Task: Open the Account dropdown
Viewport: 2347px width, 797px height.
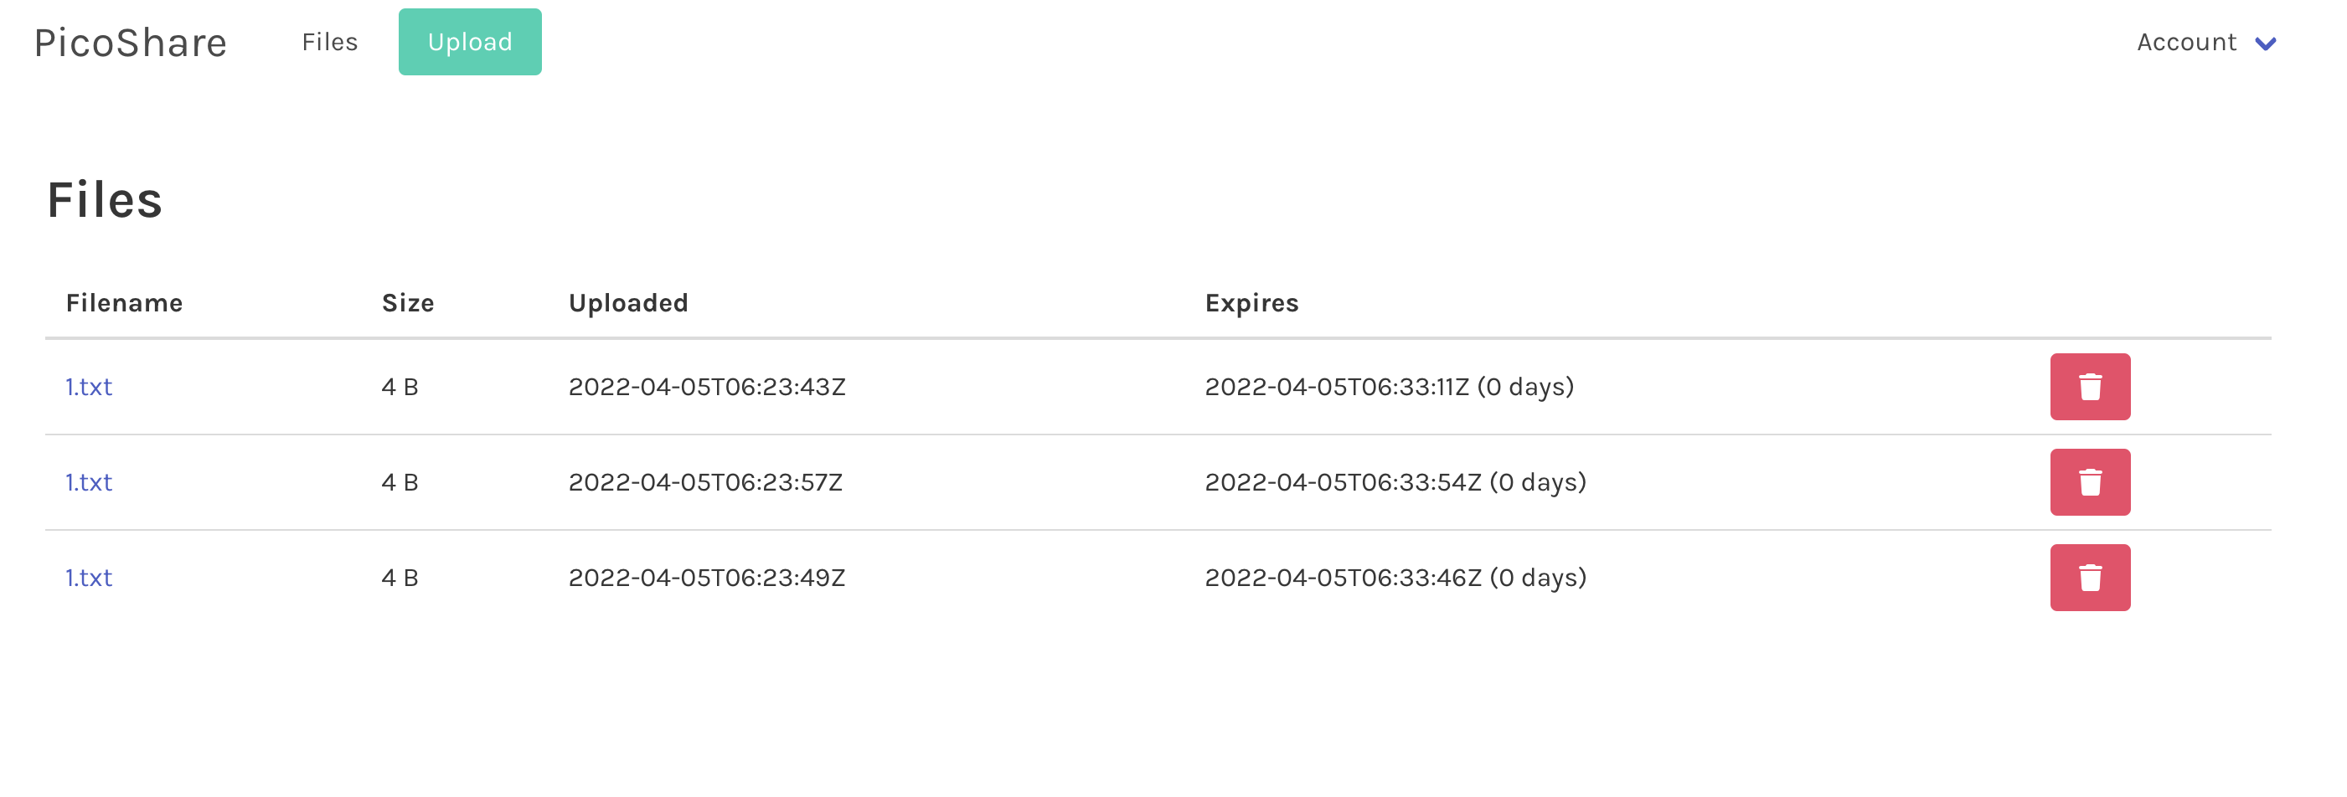Action: pyautogui.click(x=2185, y=41)
